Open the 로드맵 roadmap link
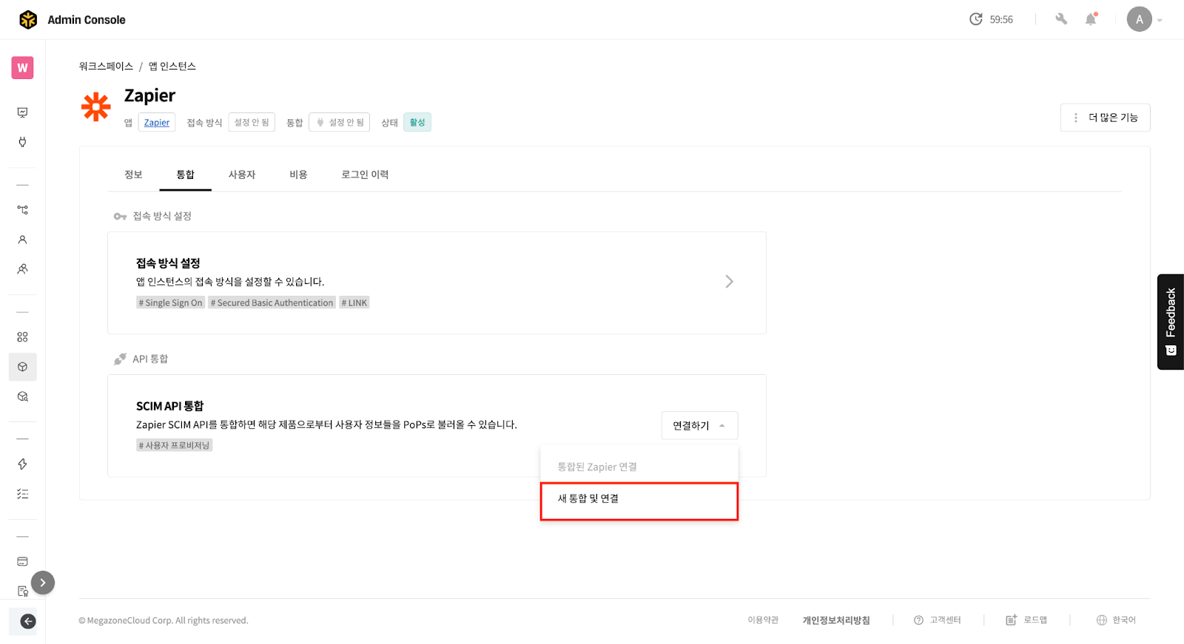This screenshot has width=1184, height=644. pos(1026,620)
